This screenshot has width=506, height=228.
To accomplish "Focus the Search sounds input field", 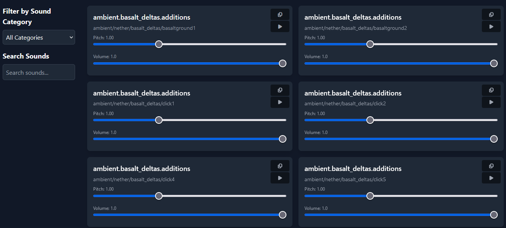I will coord(38,72).
